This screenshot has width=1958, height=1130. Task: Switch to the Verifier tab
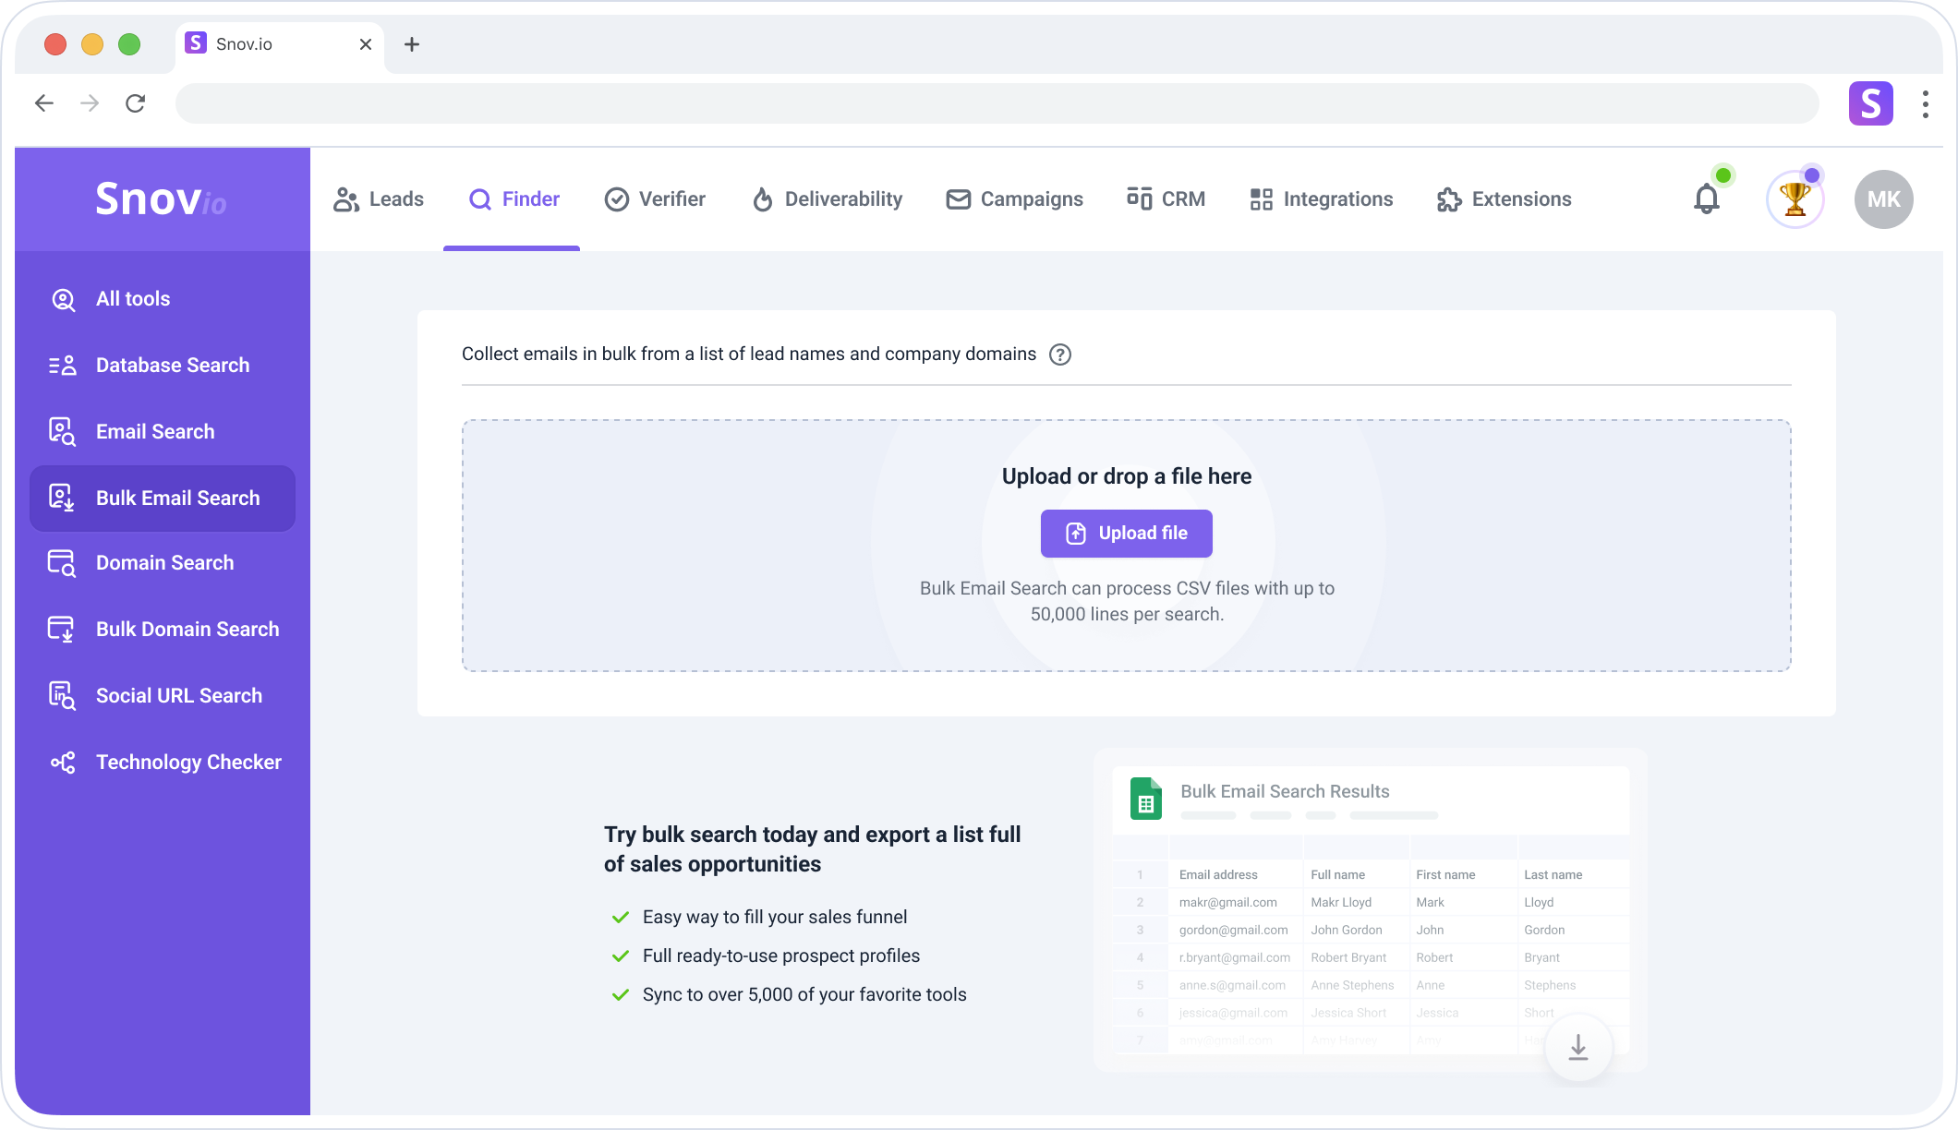pos(655,198)
